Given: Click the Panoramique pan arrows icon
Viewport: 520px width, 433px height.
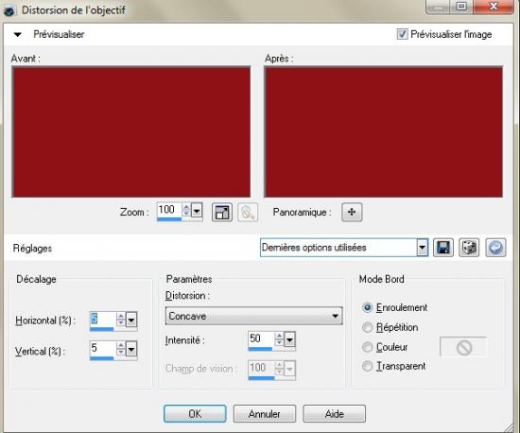Looking at the screenshot, I should click(x=352, y=212).
